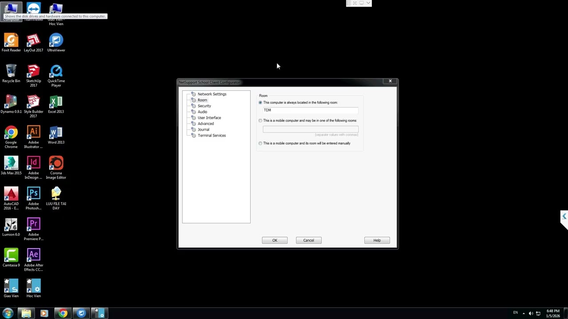
Task: Select the 3ds Max 2015 shortcut
Action: pyautogui.click(x=11, y=166)
